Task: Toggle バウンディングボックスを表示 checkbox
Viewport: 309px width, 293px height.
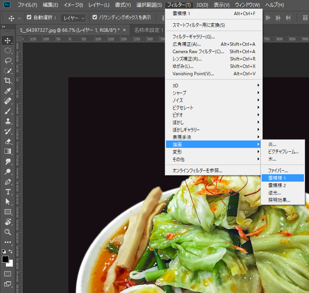Action: click(x=95, y=17)
